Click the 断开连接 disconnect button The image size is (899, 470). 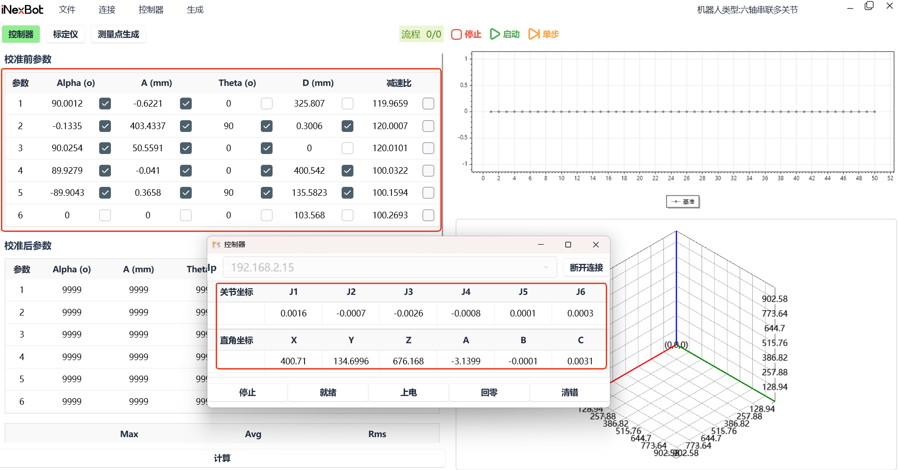click(x=586, y=267)
